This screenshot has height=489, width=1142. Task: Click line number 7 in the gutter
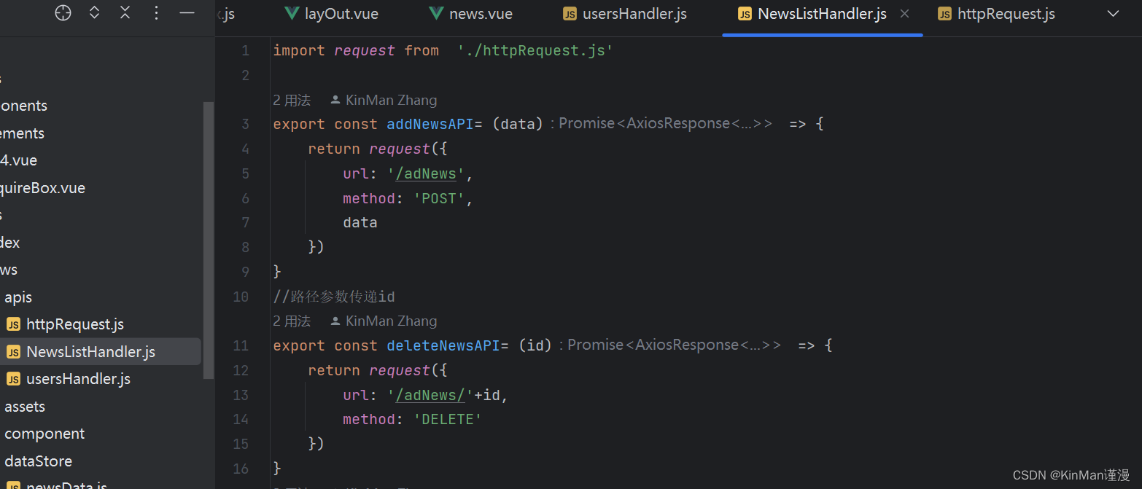[245, 223]
